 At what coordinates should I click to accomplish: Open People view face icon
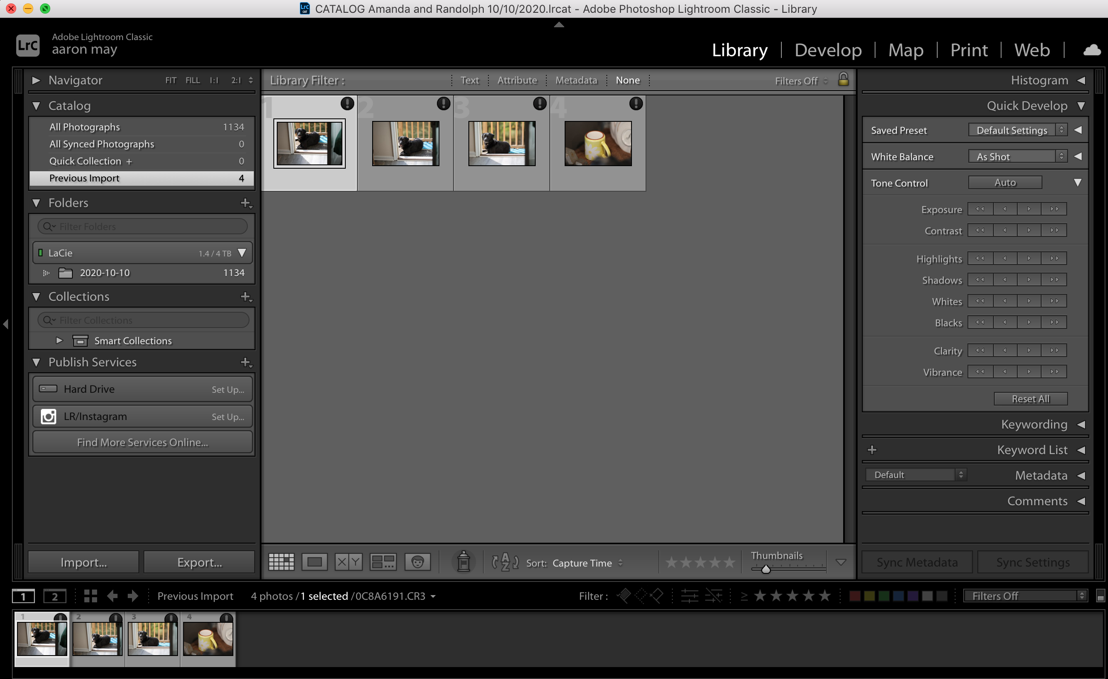pyautogui.click(x=417, y=562)
